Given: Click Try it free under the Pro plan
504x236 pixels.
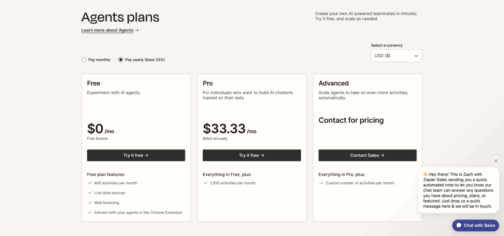Looking at the screenshot, I should click(x=252, y=155).
